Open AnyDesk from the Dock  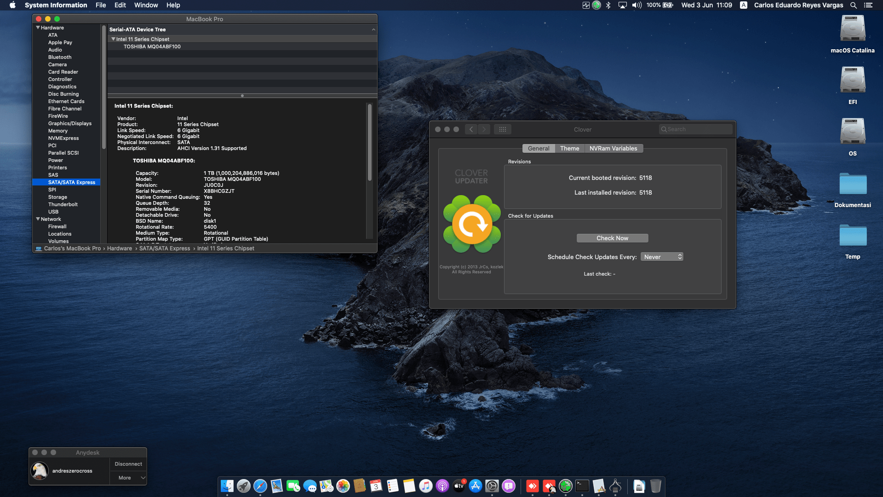click(533, 486)
